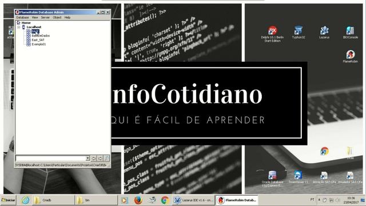Open the Typhon32 desktop shortcut

point(299,33)
